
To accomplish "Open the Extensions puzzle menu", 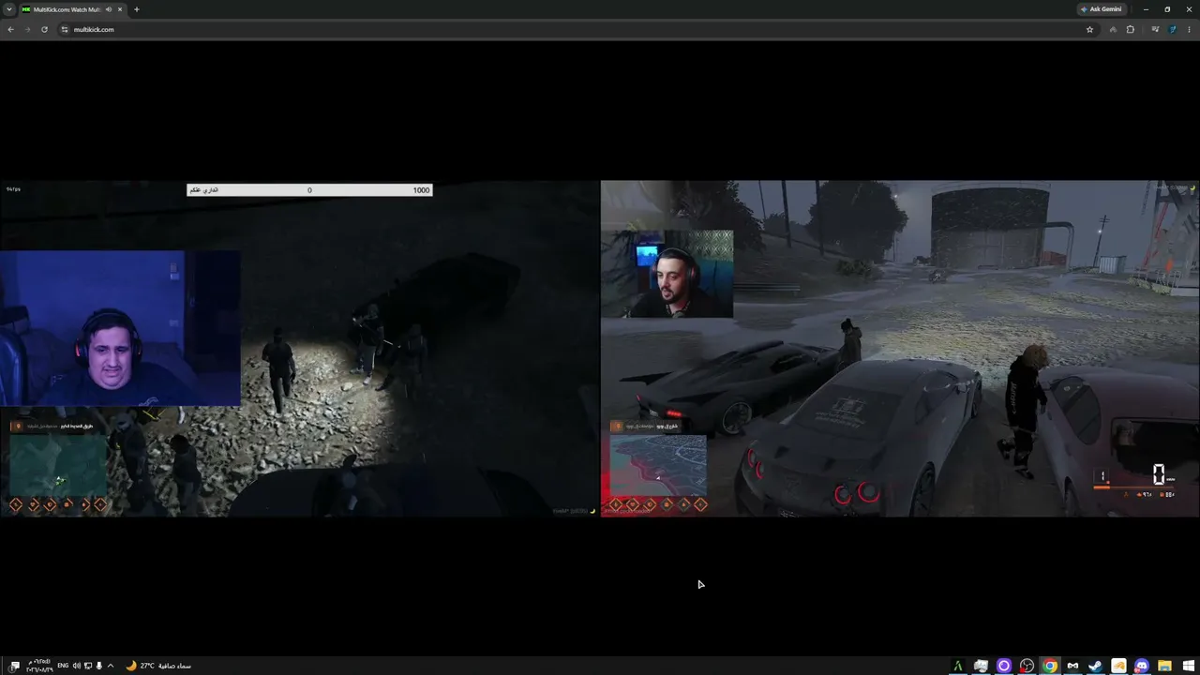I will (x=1130, y=29).
